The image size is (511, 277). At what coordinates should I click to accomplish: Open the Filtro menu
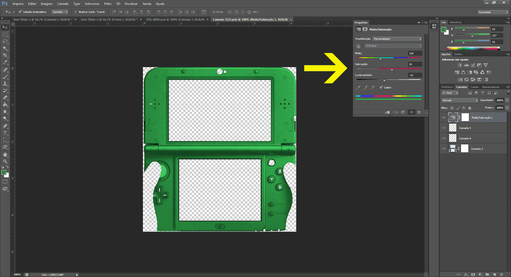tap(108, 4)
